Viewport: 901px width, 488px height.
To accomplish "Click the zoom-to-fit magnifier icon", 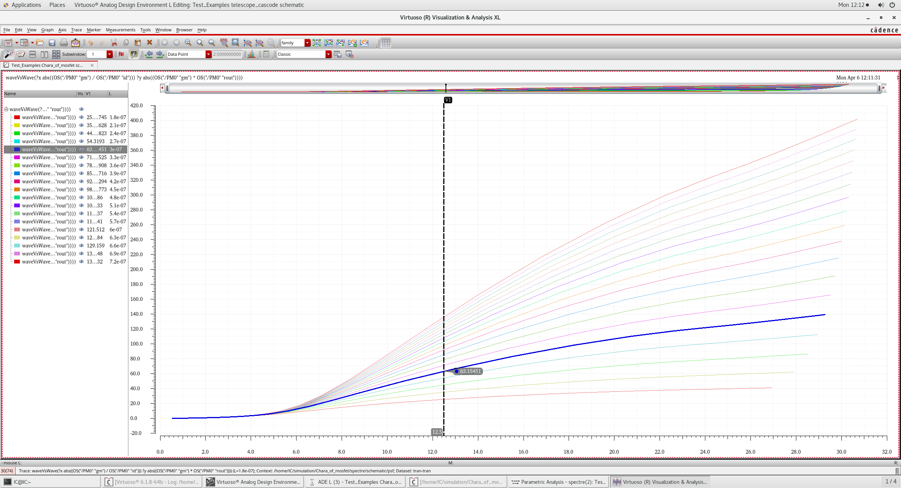I will pyautogui.click(x=188, y=43).
